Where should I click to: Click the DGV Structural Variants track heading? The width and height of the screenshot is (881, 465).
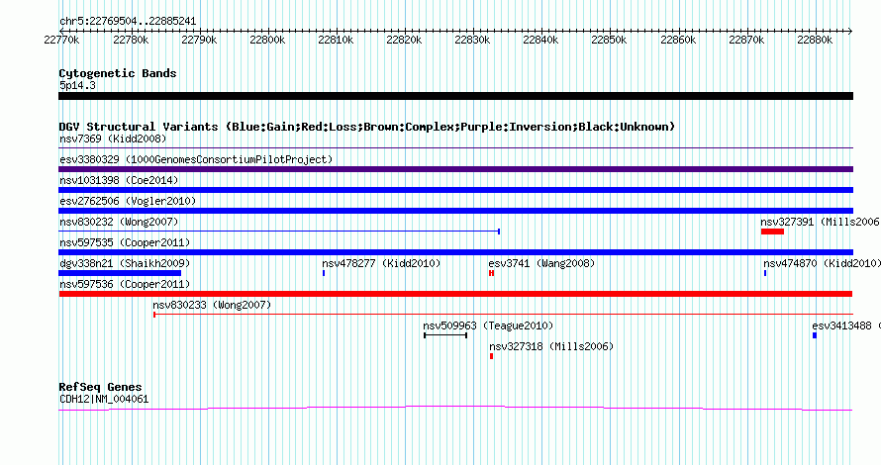[x=366, y=127]
